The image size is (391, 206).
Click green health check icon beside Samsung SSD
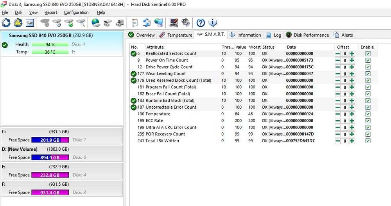pyautogui.click(x=5, y=45)
